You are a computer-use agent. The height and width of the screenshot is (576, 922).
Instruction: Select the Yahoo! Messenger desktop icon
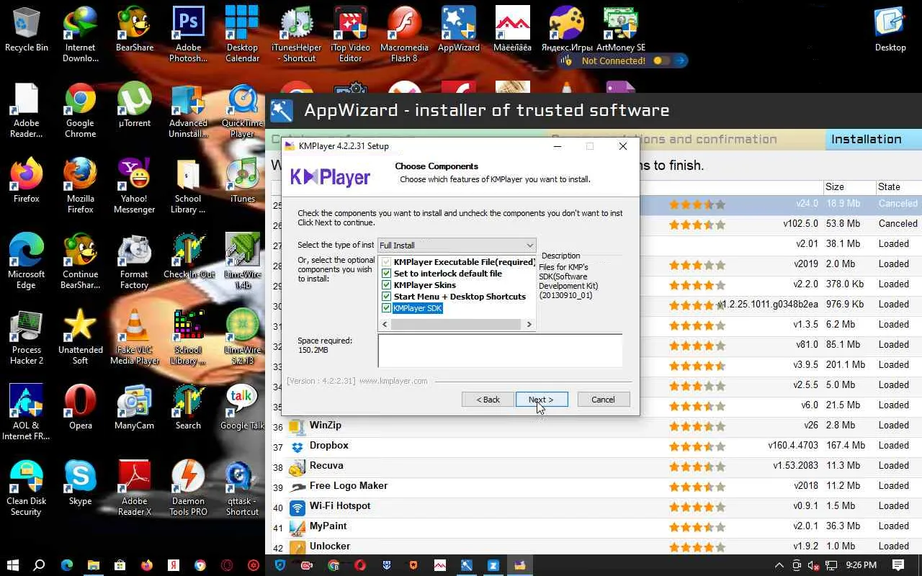pos(135,186)
